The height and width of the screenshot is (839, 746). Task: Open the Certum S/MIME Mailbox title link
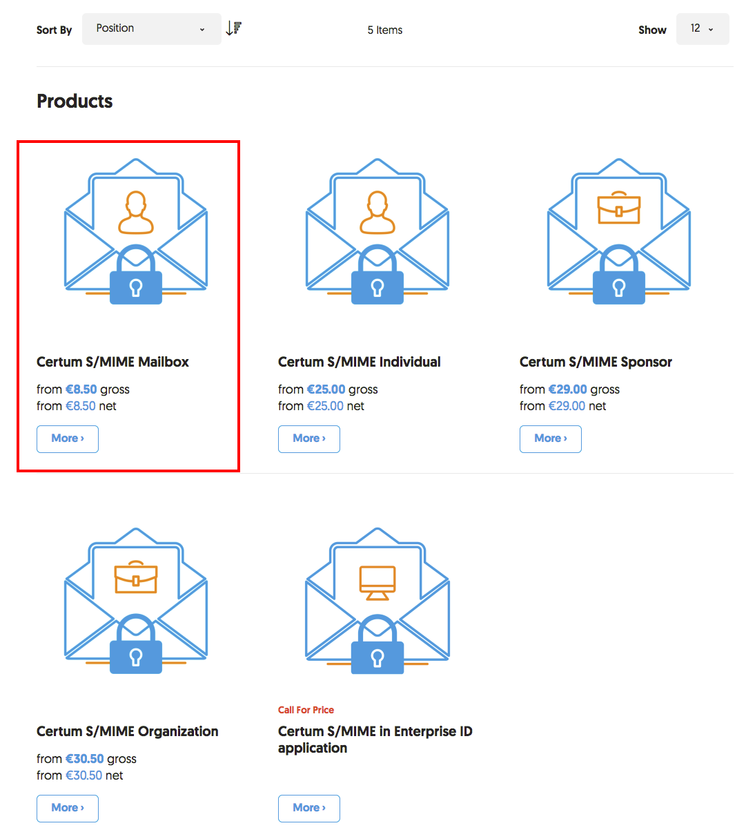click(112, 362)
